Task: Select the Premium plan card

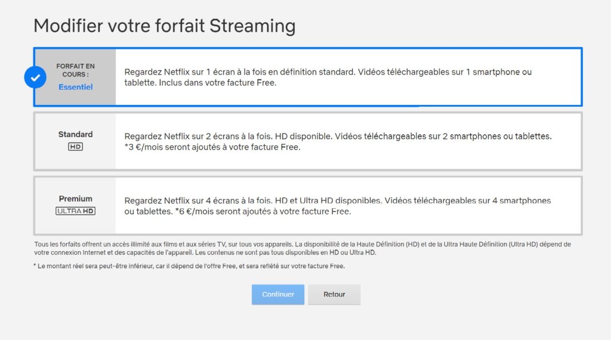Action: pos(308,206)
